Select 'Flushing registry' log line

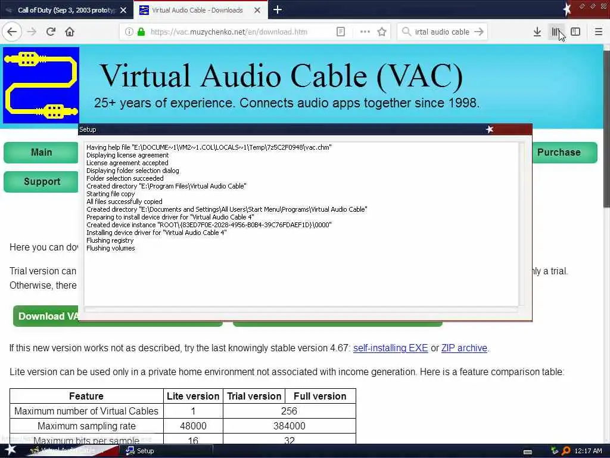[x=110, y=240]
